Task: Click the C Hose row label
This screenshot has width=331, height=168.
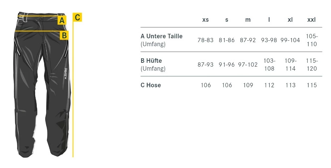Action: coord(151,85)
